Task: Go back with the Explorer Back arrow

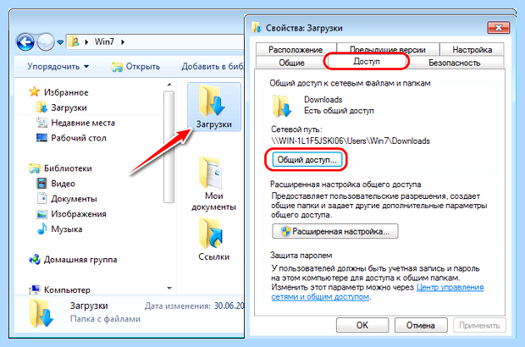Action: pyautogui.click(x=25, y=42)
